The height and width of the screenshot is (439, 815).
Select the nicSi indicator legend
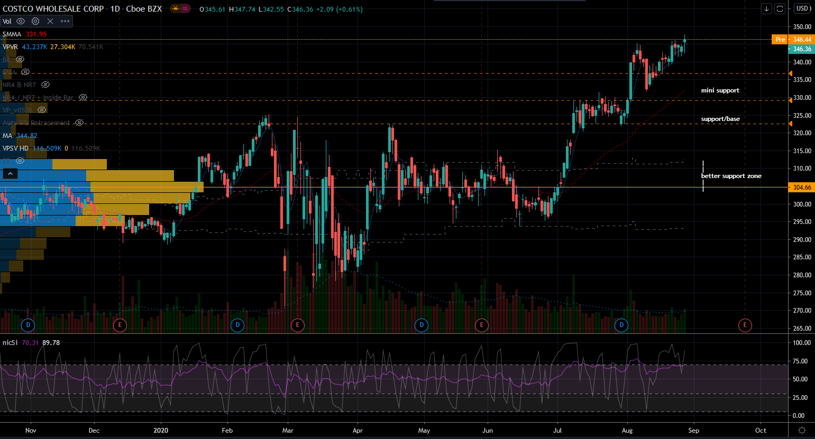pyautogui.click(x=10, y=342)
